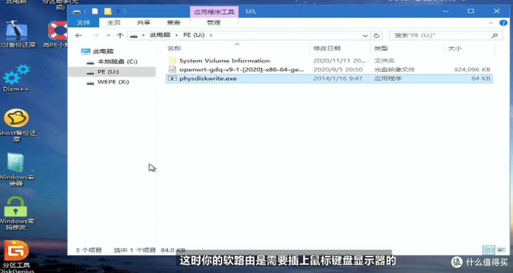This screenshot has height=273, width=513.
Task: Switch to details view layout
Action: 489,250
